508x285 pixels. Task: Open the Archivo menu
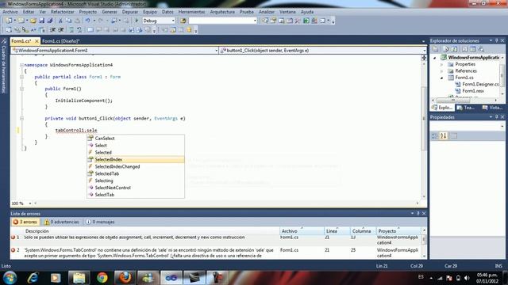(x=10, y=12)
